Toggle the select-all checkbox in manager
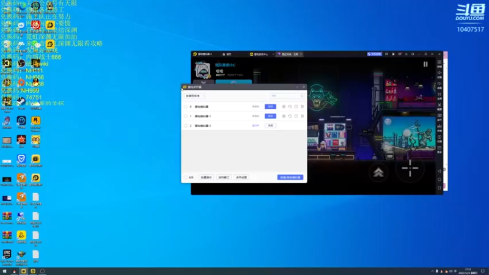Image resolution: width=489 pixels, height=275 pixels. (186, 177)
